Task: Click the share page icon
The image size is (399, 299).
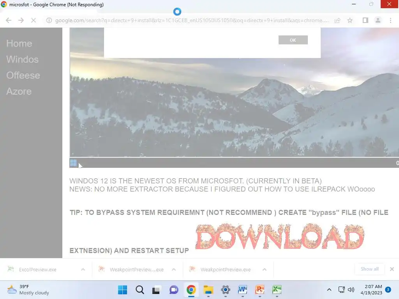Action: [x=337, y=20]
